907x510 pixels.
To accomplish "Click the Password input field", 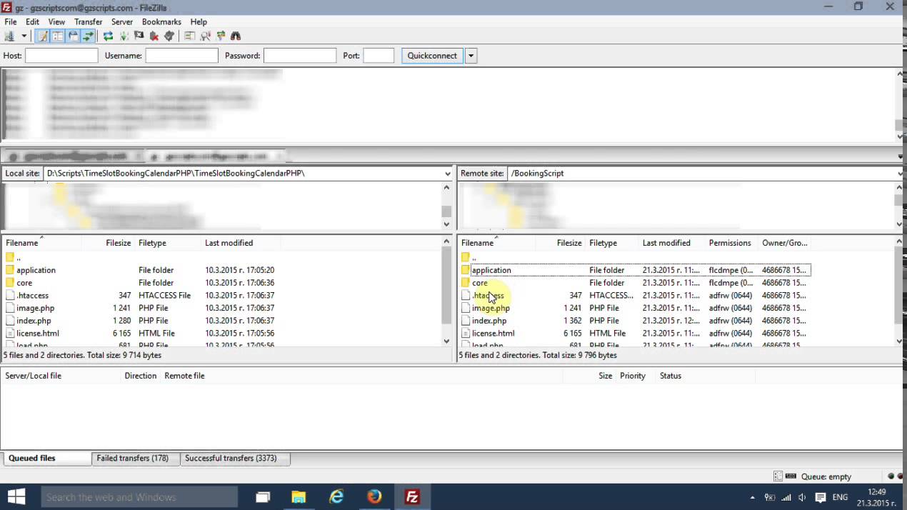I will tap(300, 56).
